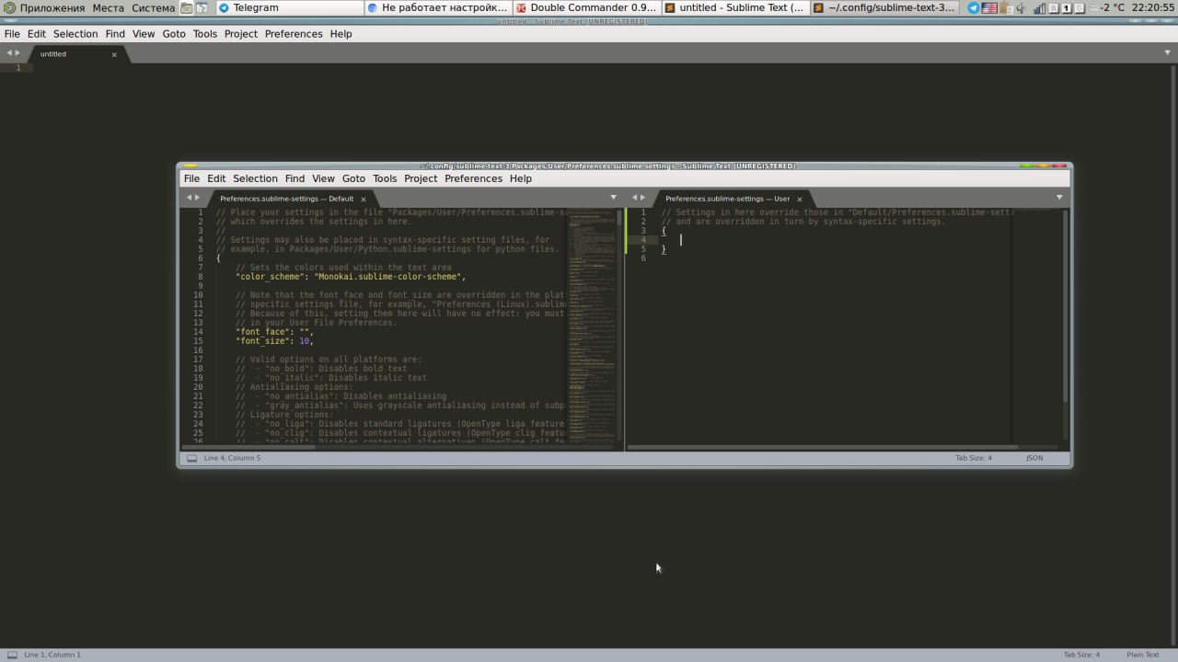Click Telegram icon in system tray

point(973,7)
